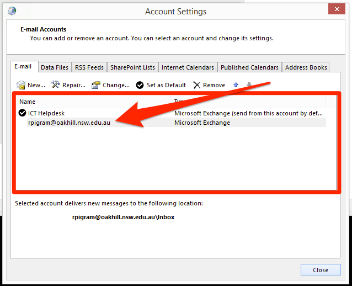Click the rpigram@oakhill.nsw.edu.au\Inbox delivery location
Screen dimensions: 352x286
123,217
